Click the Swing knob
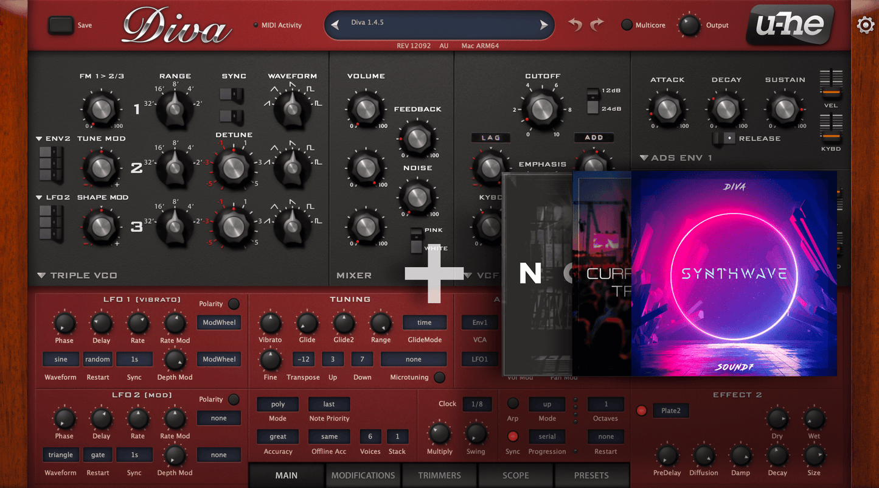This screenshot has height=488, width=879. tap(476, 434)
